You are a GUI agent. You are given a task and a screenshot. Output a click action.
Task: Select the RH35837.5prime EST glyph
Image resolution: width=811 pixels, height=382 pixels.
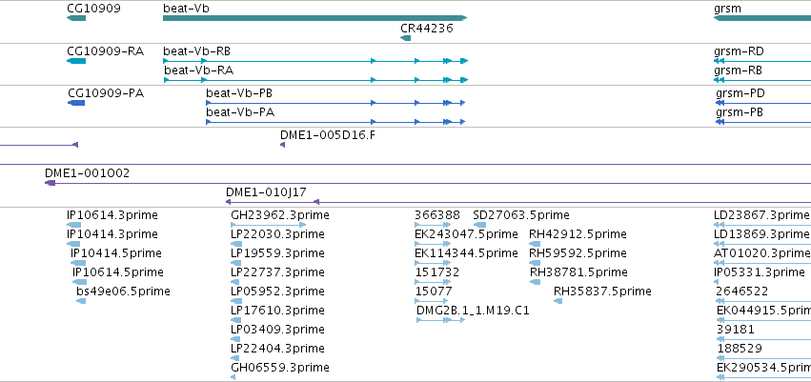558,301
